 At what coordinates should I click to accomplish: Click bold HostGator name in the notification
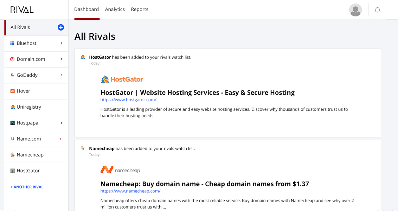(100, 57)
